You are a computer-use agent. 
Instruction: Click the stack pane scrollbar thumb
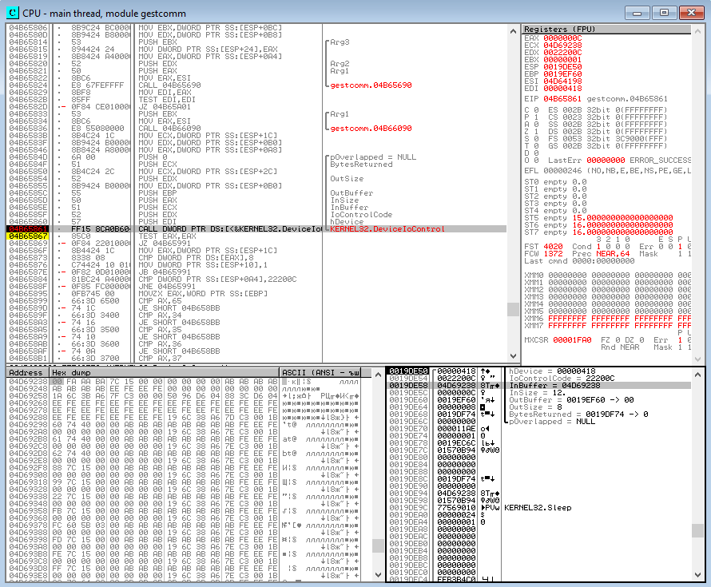(x=697, y=529)
